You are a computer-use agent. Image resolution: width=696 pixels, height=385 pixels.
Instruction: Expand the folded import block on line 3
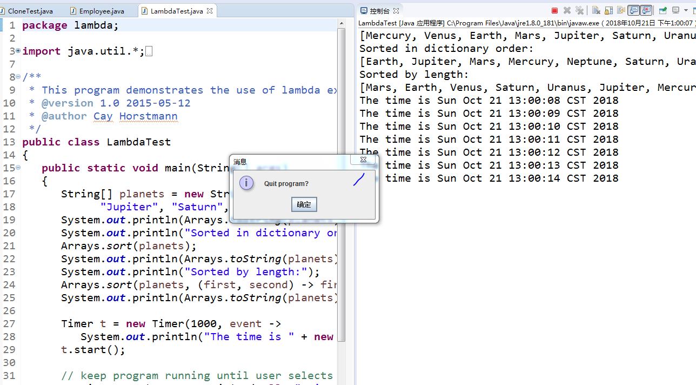click(18, 50)
